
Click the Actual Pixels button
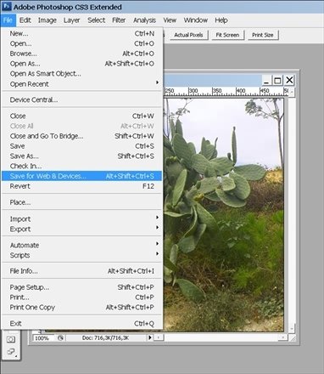click(x=188, y=35)
